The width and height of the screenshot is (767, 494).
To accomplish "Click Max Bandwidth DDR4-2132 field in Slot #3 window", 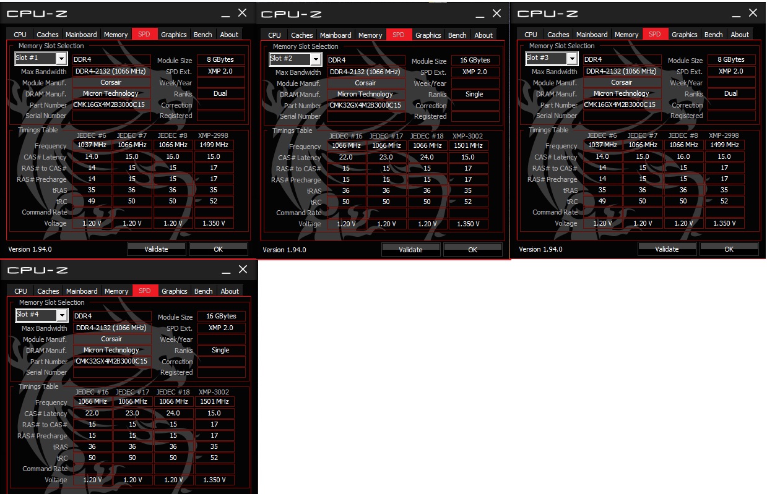I will click(x=622, y=71).
